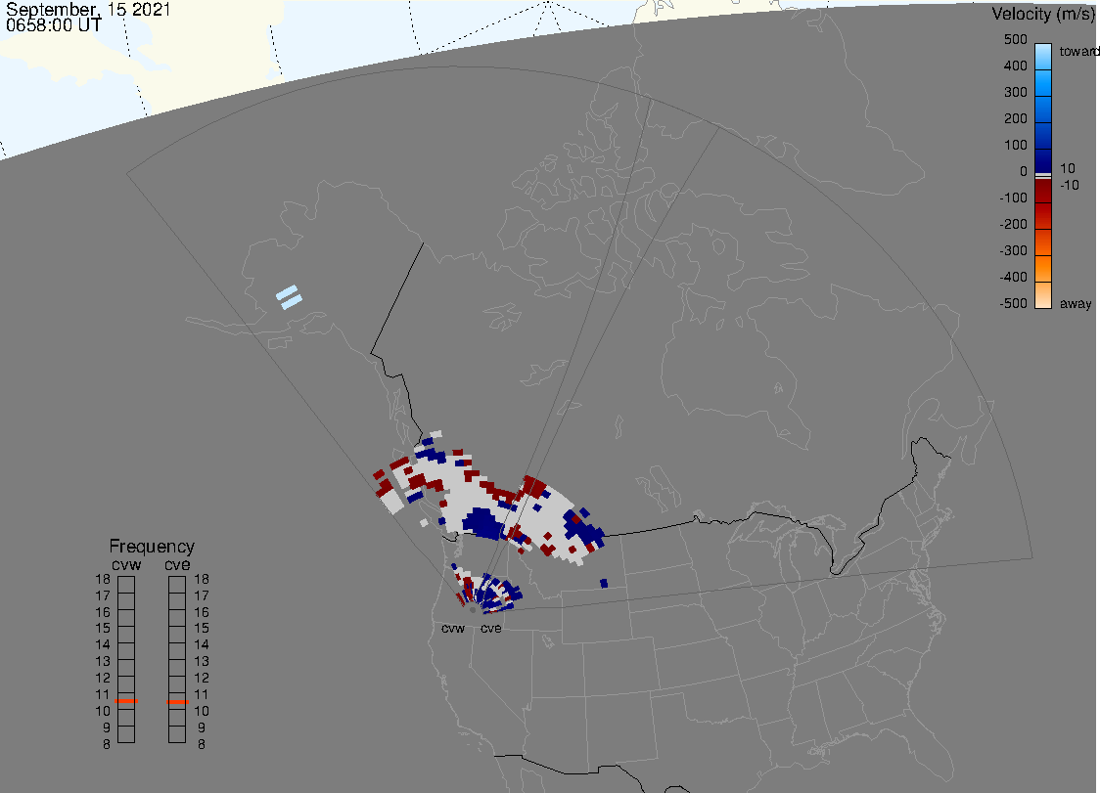
Task: Click the Frequency legend heading
Action: tap(152, 547)
